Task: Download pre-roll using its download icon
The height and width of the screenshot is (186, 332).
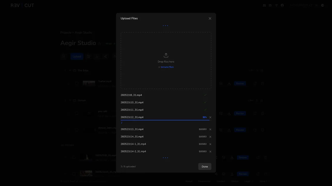Action: tap(229, 113)
